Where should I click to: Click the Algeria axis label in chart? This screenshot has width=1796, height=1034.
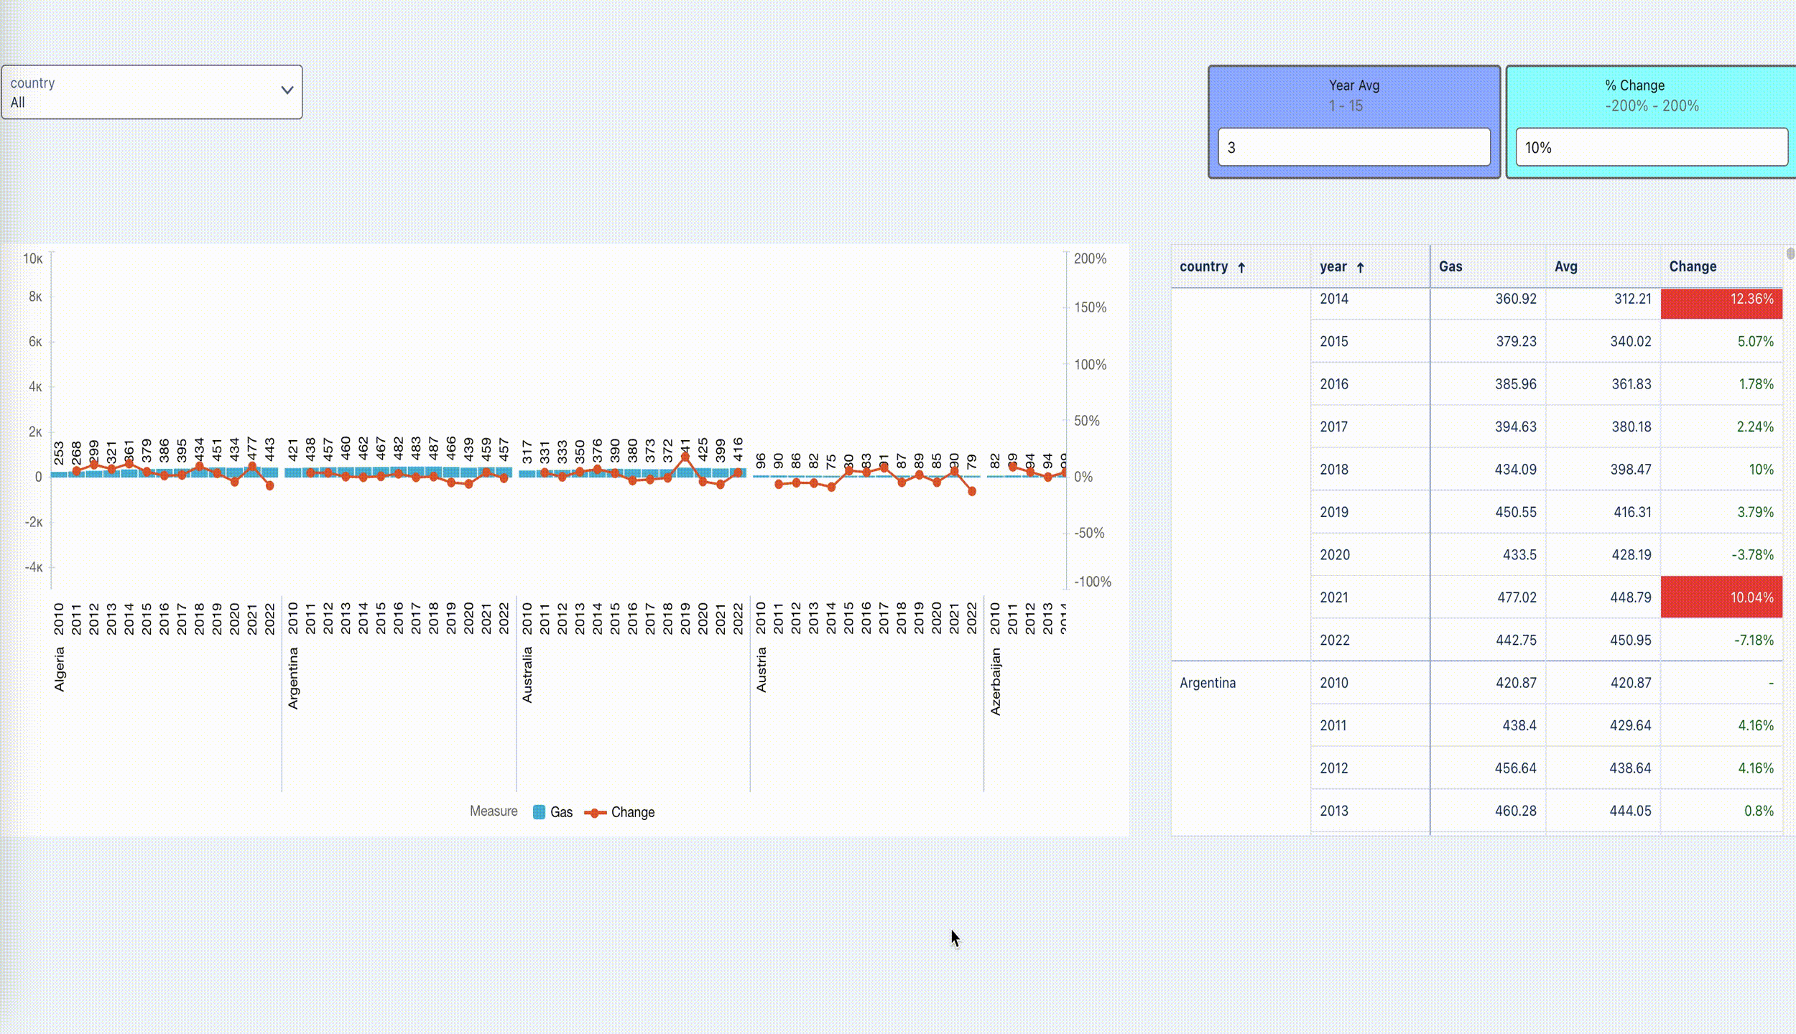pyautogui.click(x=60, y=669)
